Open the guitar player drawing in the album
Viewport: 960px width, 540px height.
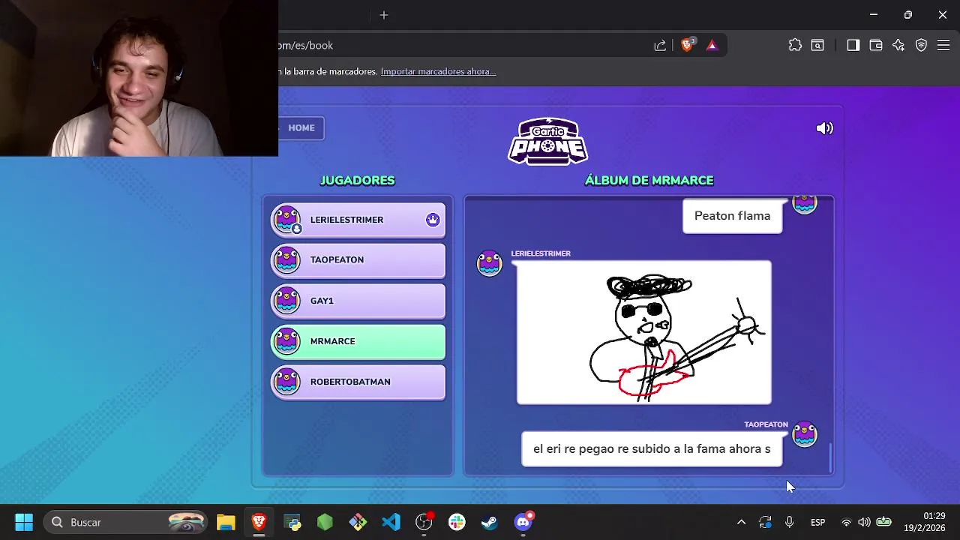[643, 332]
